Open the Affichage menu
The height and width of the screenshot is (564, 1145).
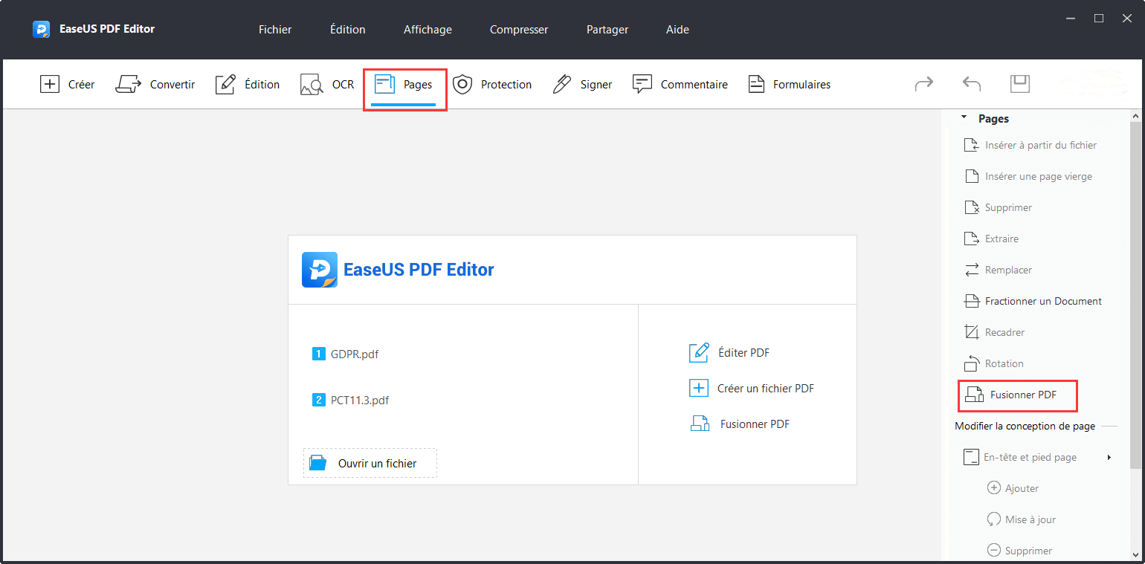pyautogui.click(x=428, y=30)
